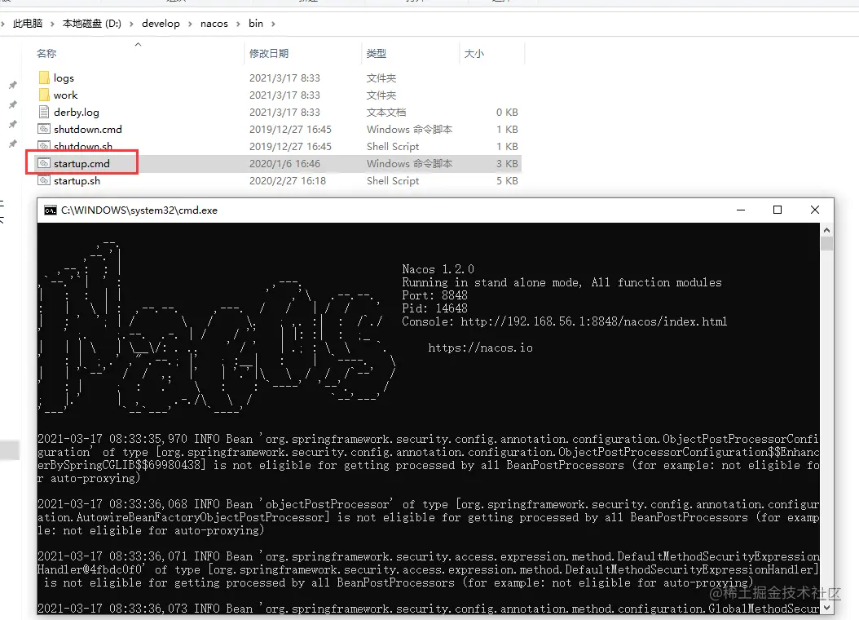This screenshot has height=620, width=859.
Task: Click the Nacos 1.2.0 version line
Action: (x=438, y=269)
